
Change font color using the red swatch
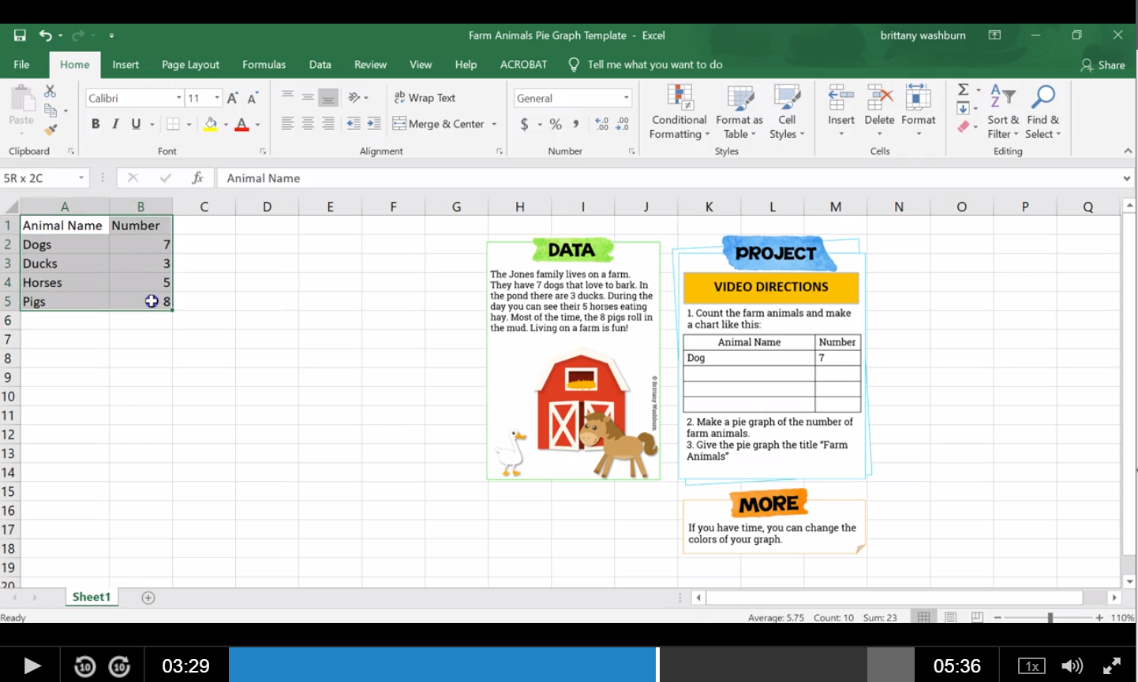[240, 124]
